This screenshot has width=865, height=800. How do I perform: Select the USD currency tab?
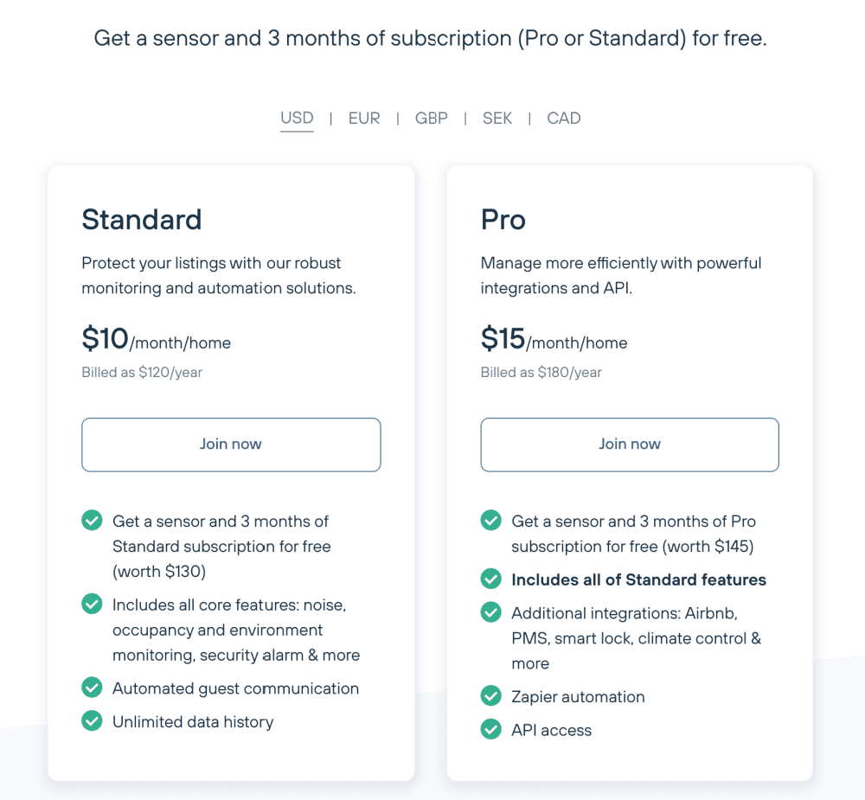pyautogui.click(x=297, y=118)
